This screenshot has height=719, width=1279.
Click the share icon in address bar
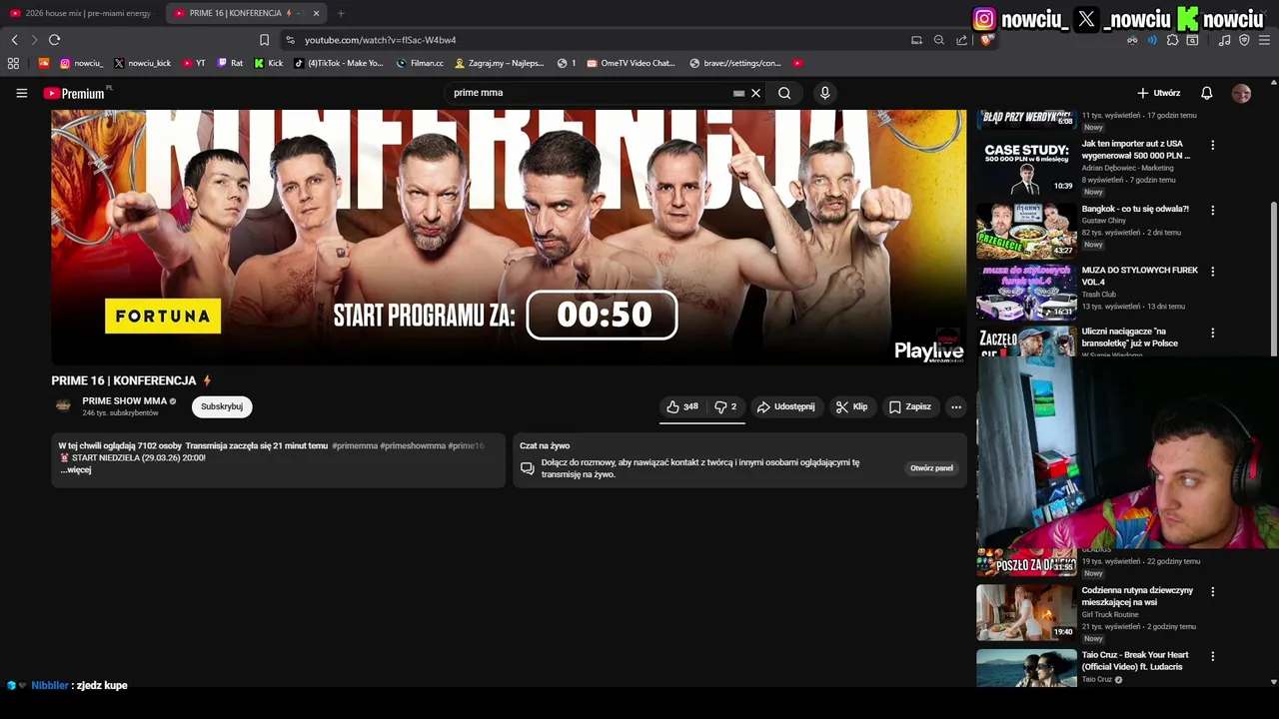[x=961, y=40]
